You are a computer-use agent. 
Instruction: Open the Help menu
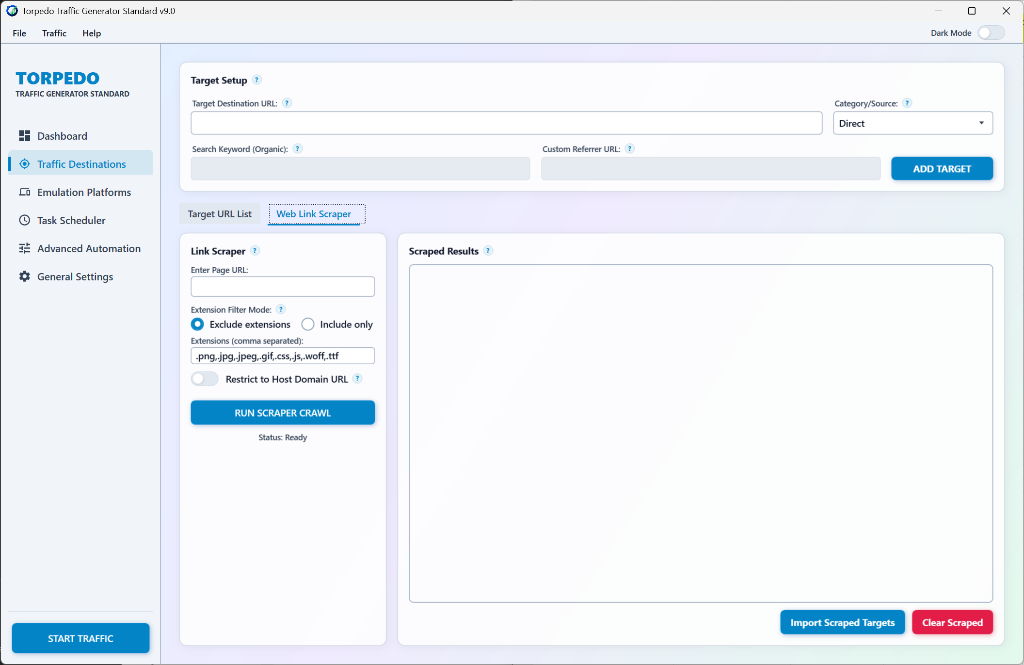[92, 33]
